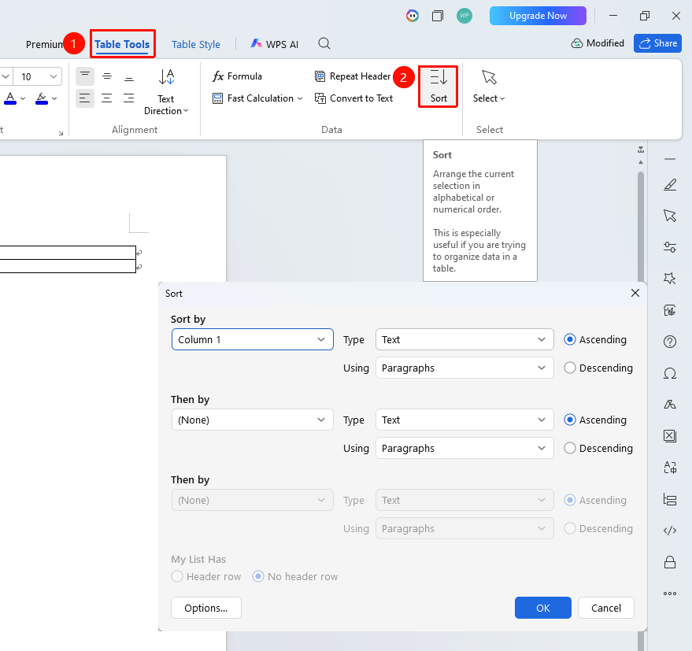This screenshot has width=692, height=651.
Task: Click the Upgrade Now button
Action: 538,16
